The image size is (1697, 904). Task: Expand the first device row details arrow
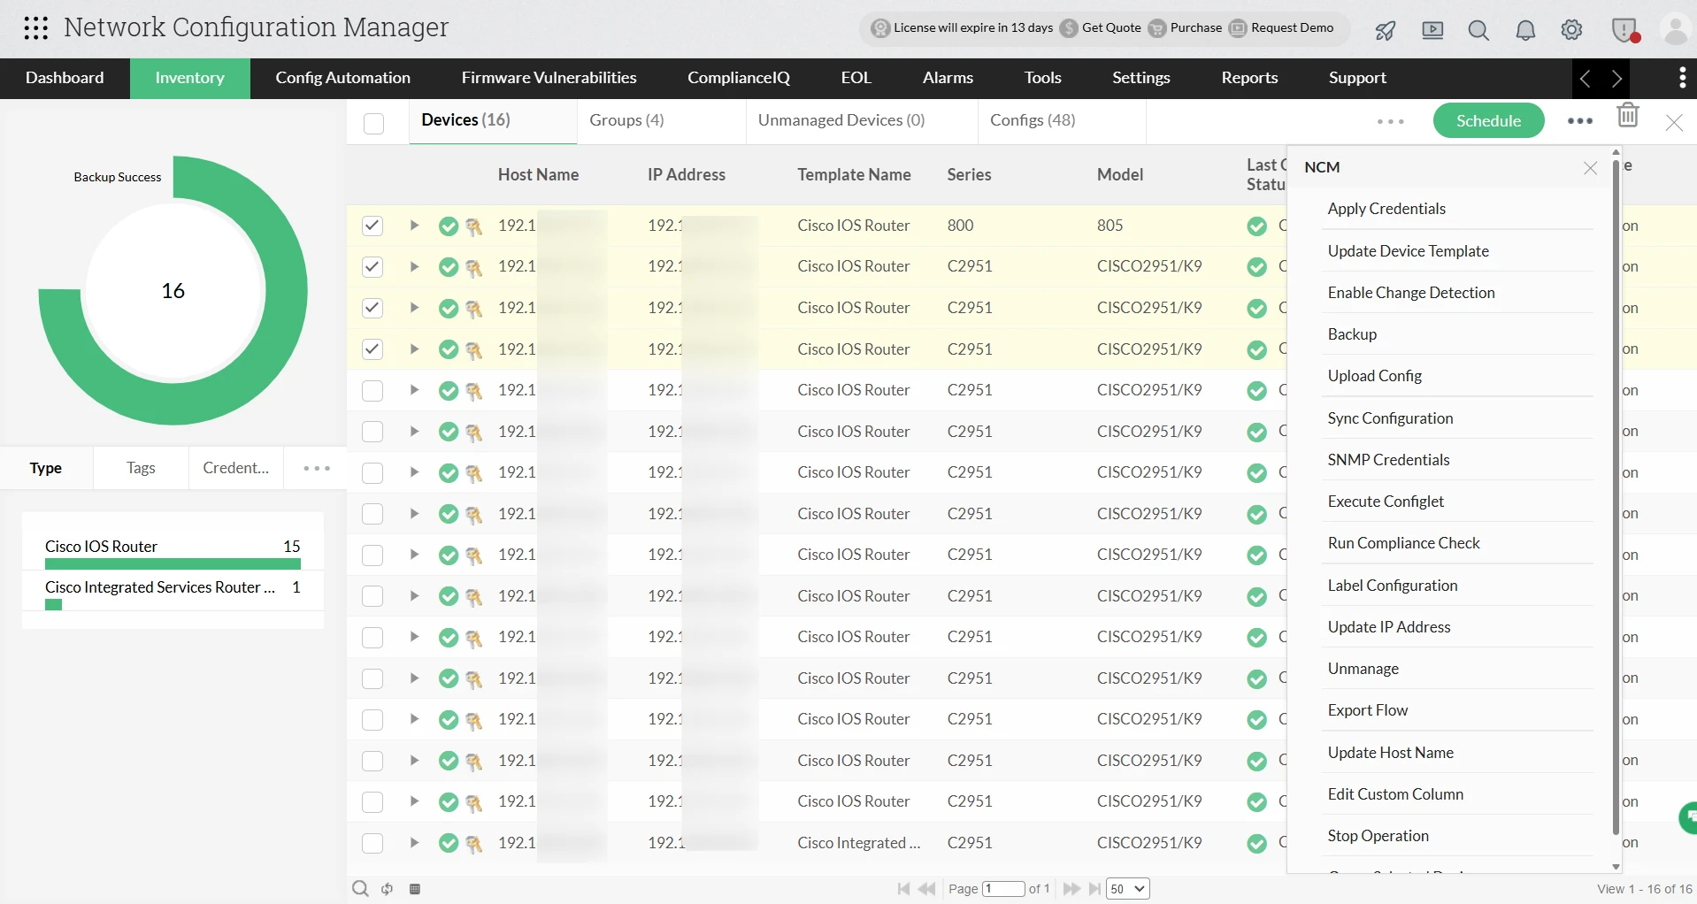pos(412,226)
